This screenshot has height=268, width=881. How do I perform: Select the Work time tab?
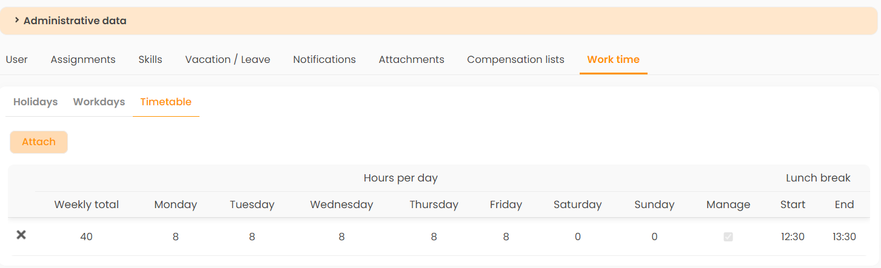[613, 59]
